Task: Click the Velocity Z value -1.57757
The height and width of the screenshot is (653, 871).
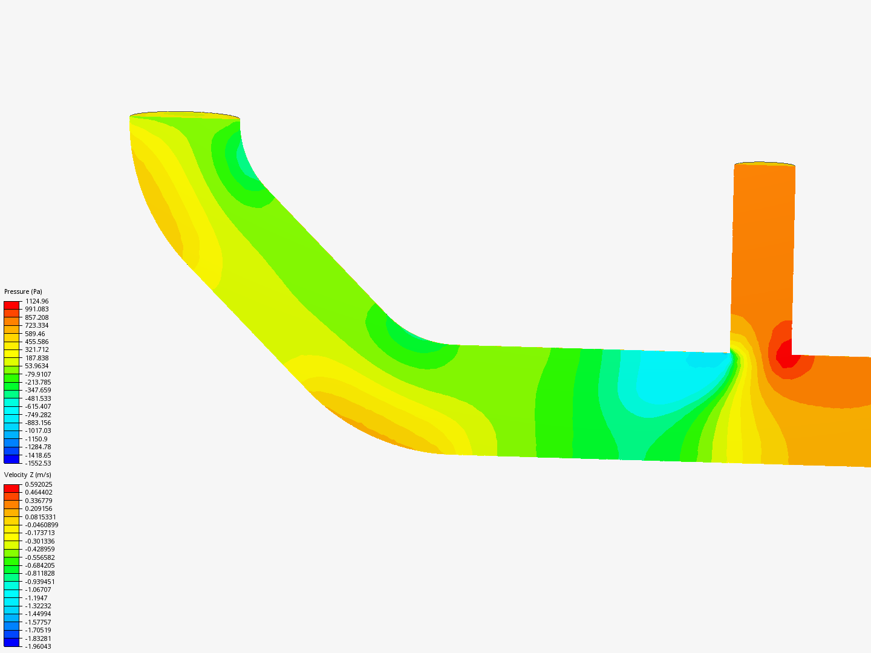Action: click(x=38, y=622)
